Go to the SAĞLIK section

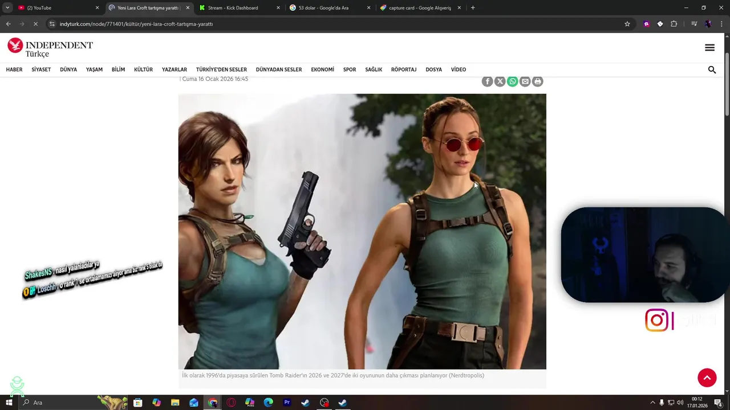coord(374,69)
